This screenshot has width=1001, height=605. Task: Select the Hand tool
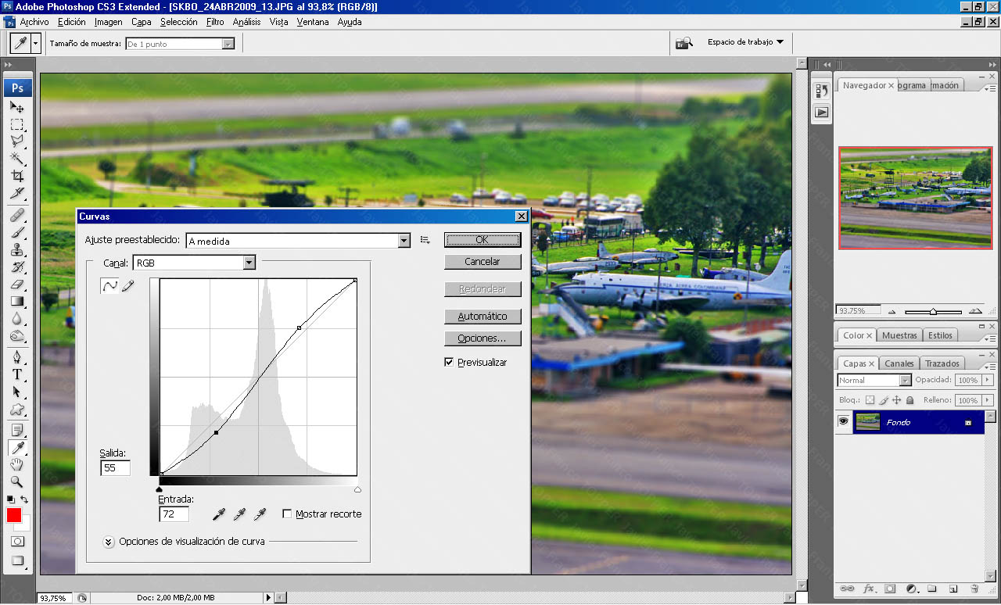click(x=16, y=465)
